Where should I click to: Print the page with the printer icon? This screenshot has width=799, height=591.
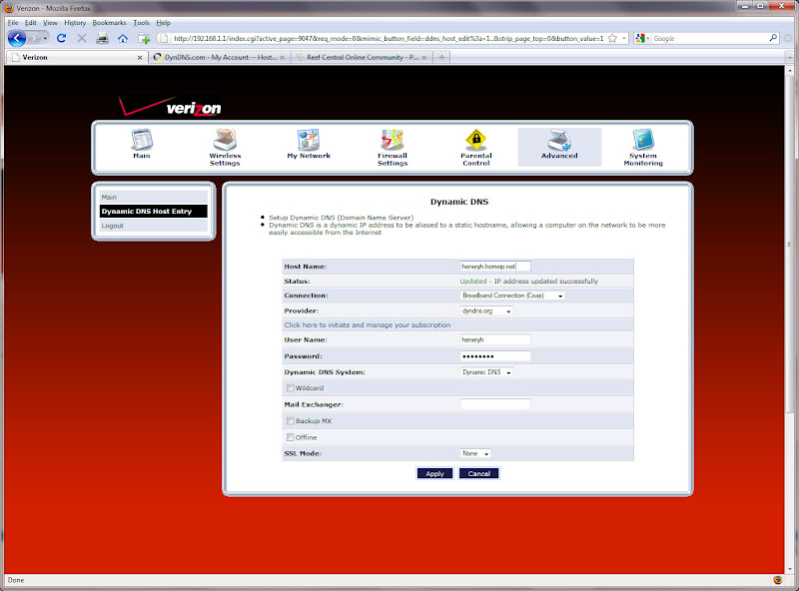pyautogui.click(x=103, y=38)
